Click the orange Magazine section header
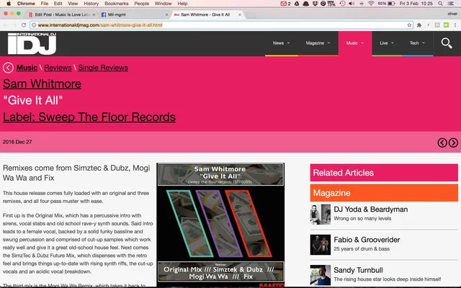 [384, 193]
